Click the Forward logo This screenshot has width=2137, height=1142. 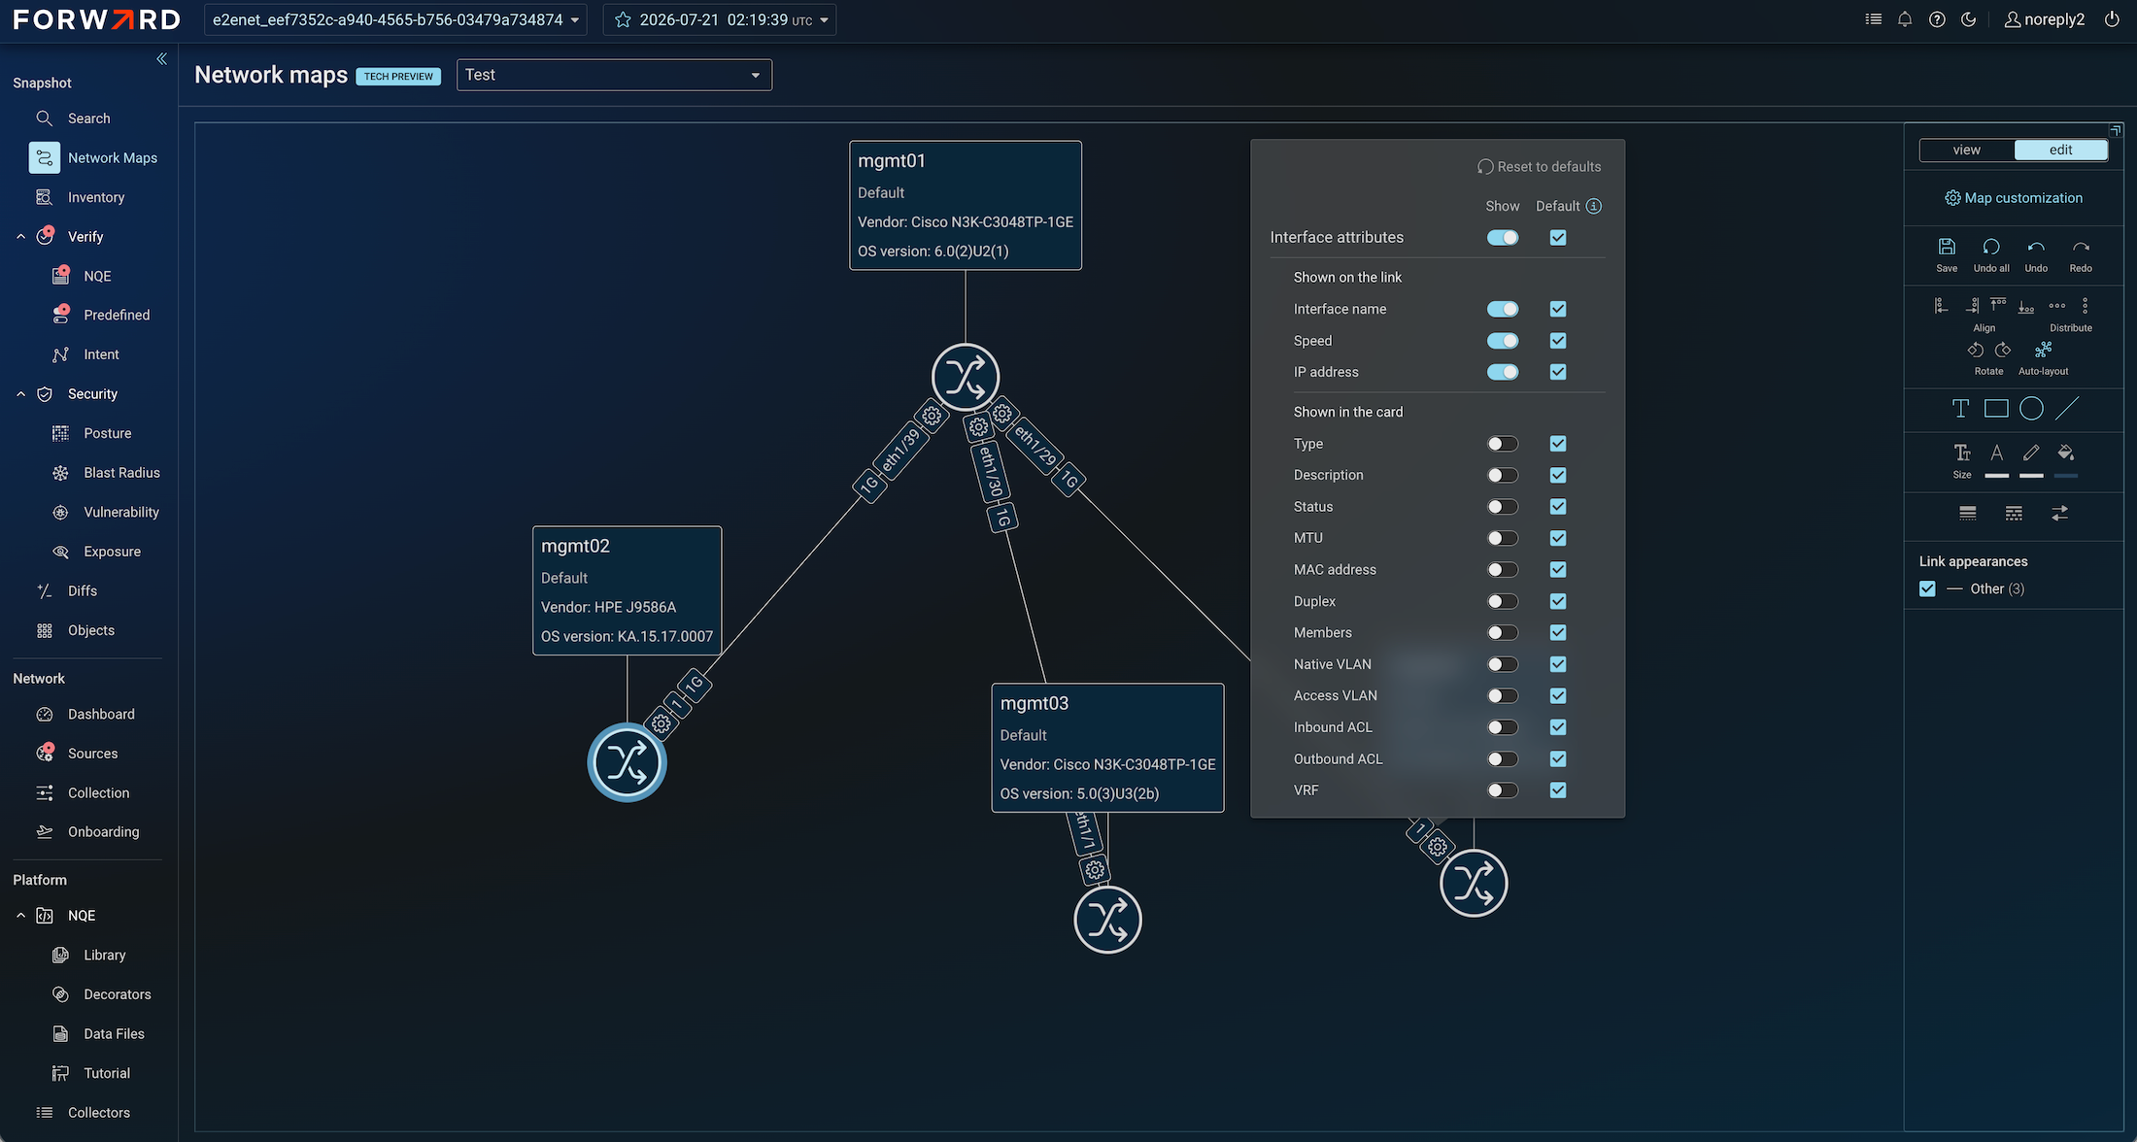96,19
